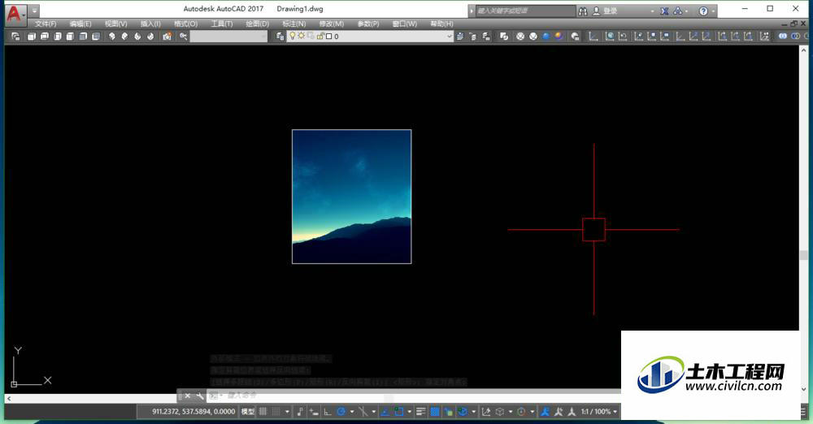The width and height of the screenshot is (813, 424).
Task: Toggle dynamic input in status bar
Action: pos(313,412)
